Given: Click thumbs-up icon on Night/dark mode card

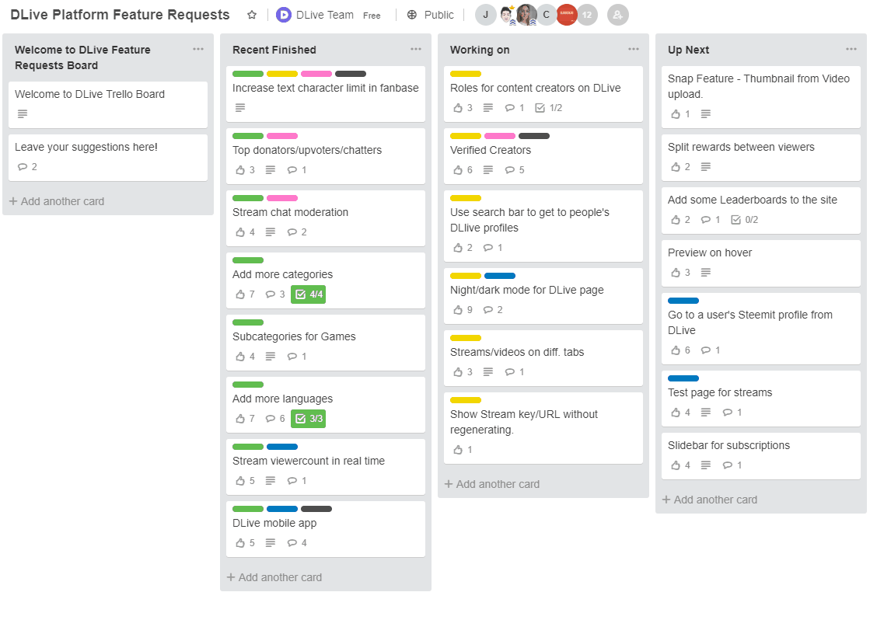Looking at the screenshot, I should point(458,310).
